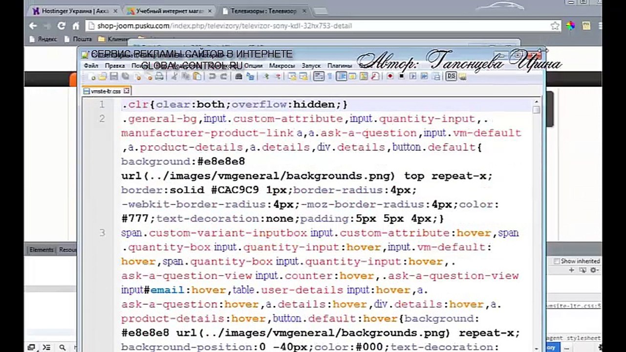Image resolution: width=626 pixels, height=352 pixels.
Task: Undo the last edit in Notepad++
Action: click(212, 76)
